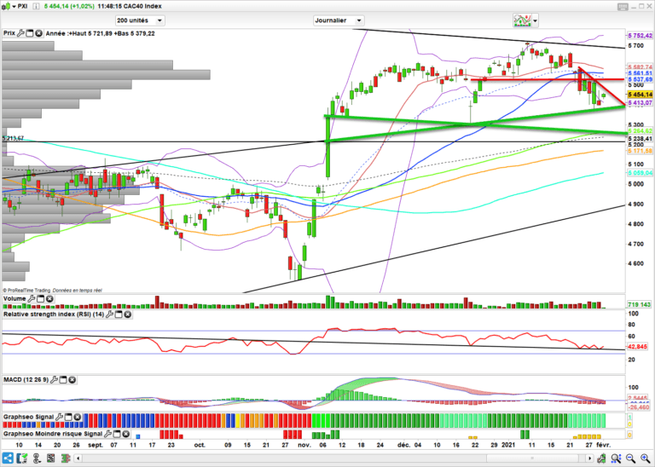655x467 pixels.
Task: Click the window icon in Volume panel header
Action: [41, 299]
